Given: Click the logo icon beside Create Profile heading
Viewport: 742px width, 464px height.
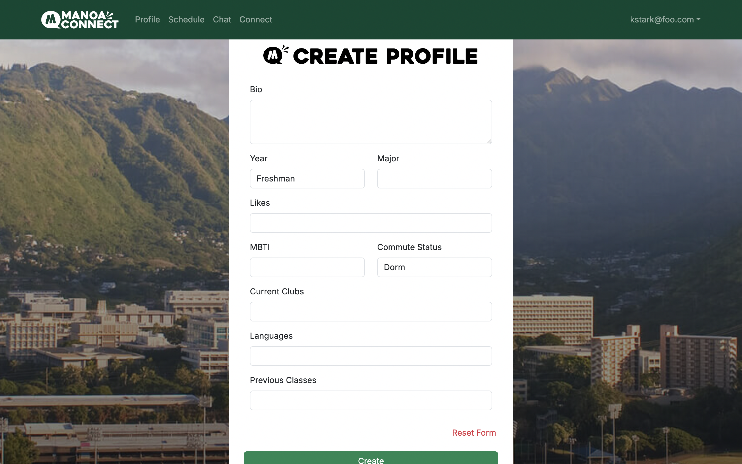Looking at the screenshot, I should (276, 55).
